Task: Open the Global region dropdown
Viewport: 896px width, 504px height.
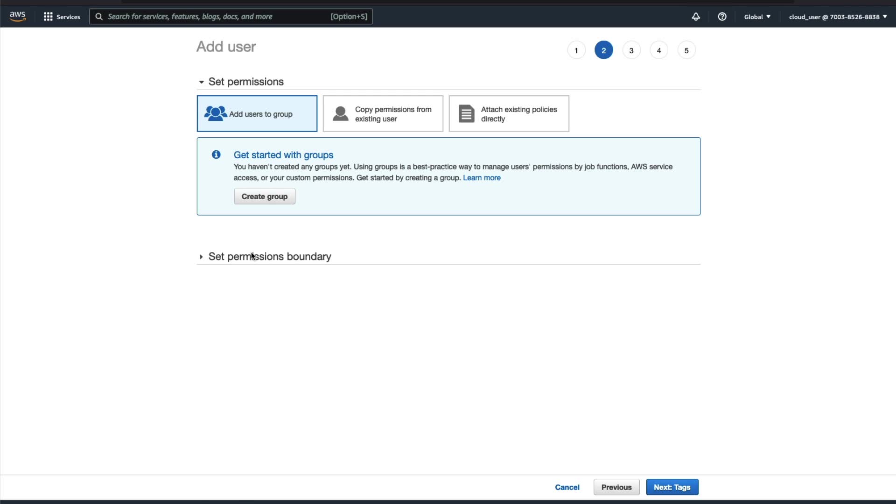Action: click(757, 17)
